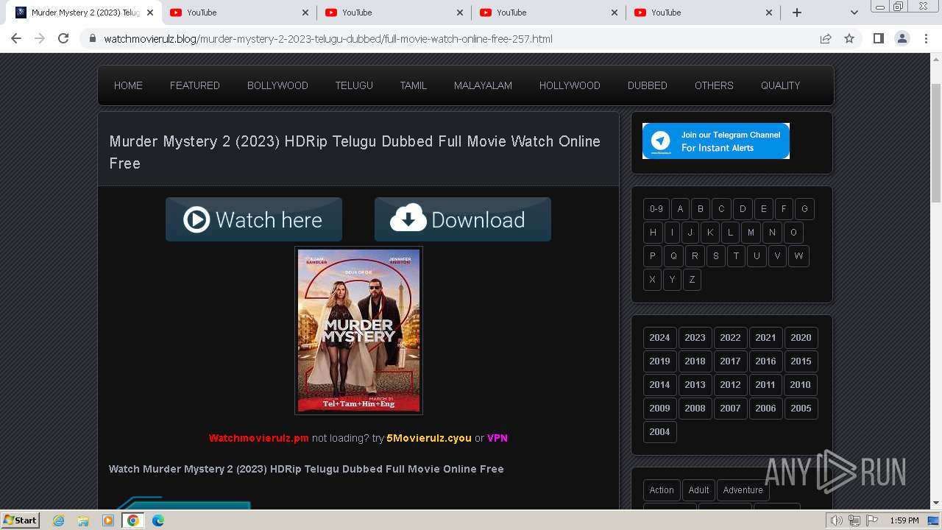Open the FEATURED menu item
Viewport: 942px width, 530px height.
point(195,85)
